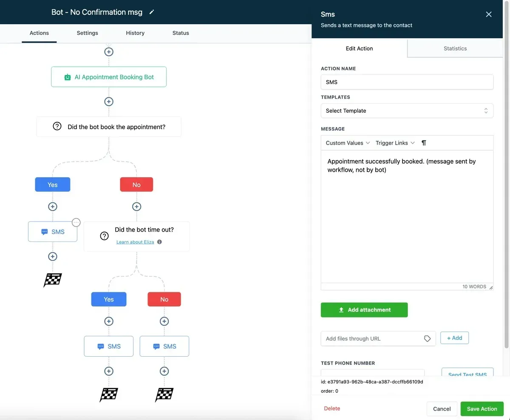Open the Statistics tab
This screenshot has width=510, height=420.
[x=455, y=48]
